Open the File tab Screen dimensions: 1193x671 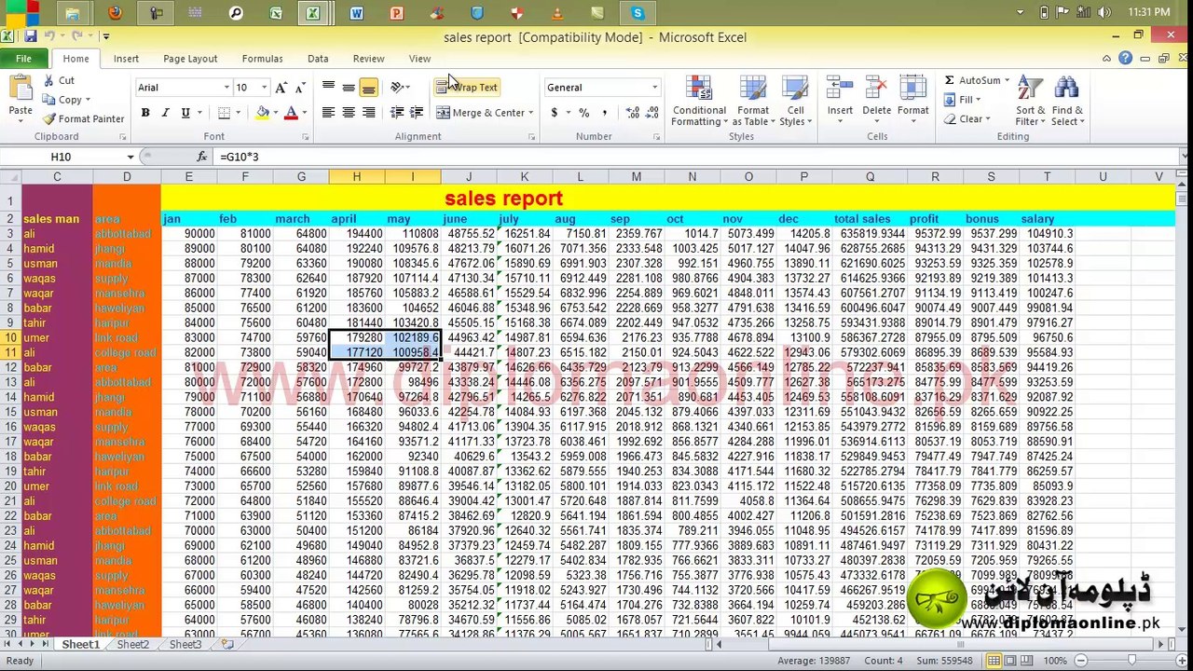tap(23, 59)
